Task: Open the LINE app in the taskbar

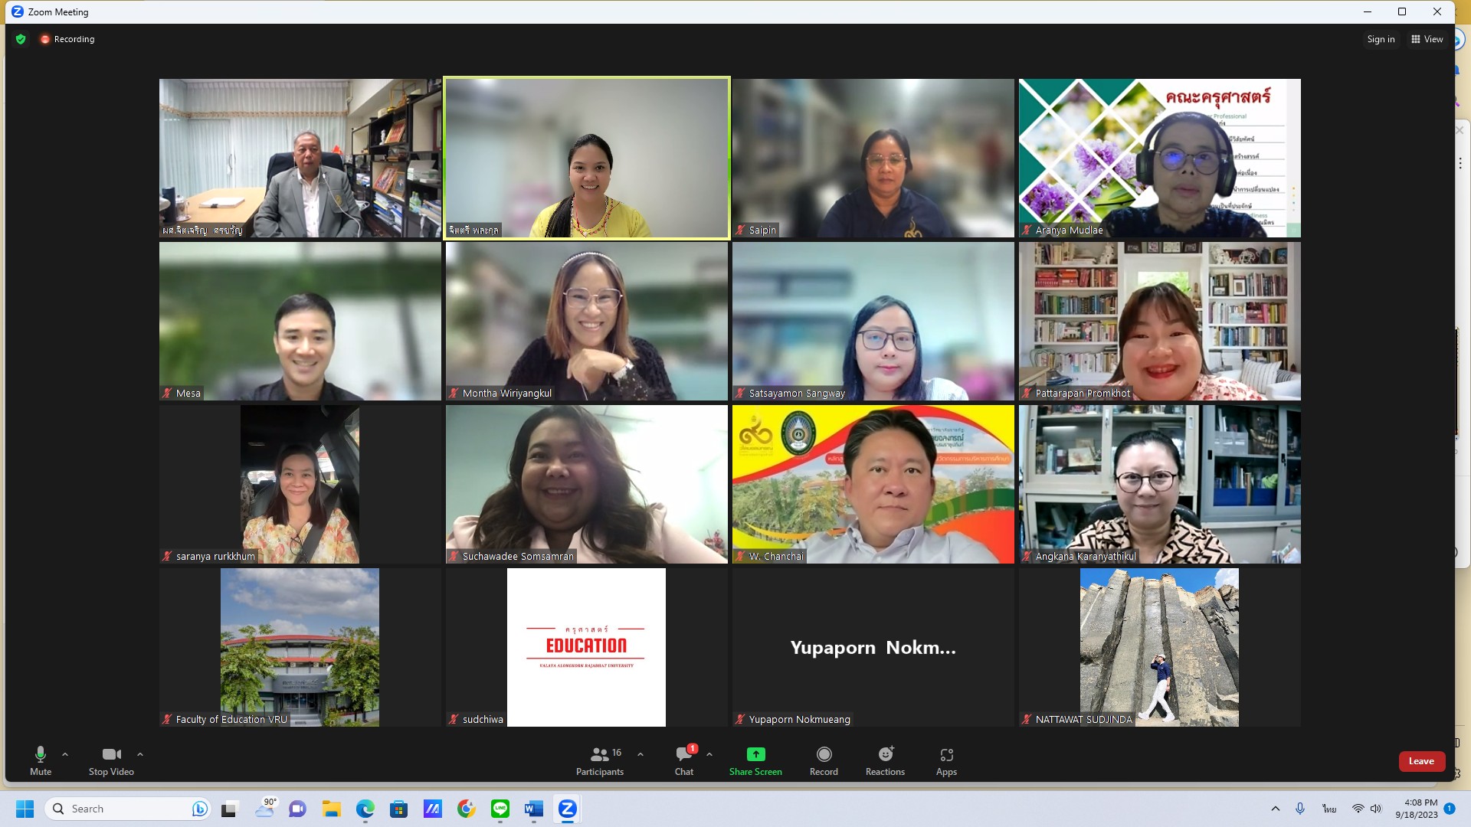Action: click(500, 809)
